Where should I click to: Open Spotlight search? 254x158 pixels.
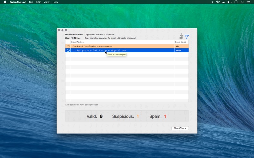[243, 2]
